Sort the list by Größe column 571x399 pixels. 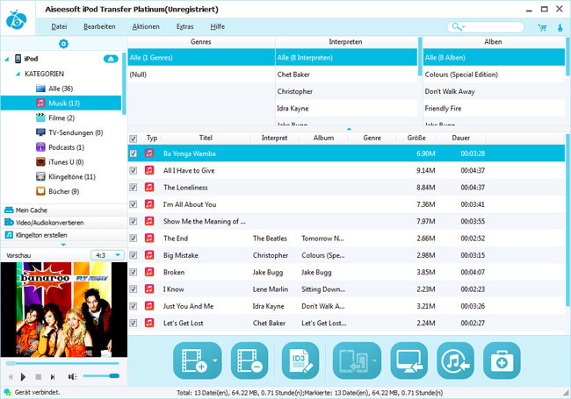[x=416, y=138]
